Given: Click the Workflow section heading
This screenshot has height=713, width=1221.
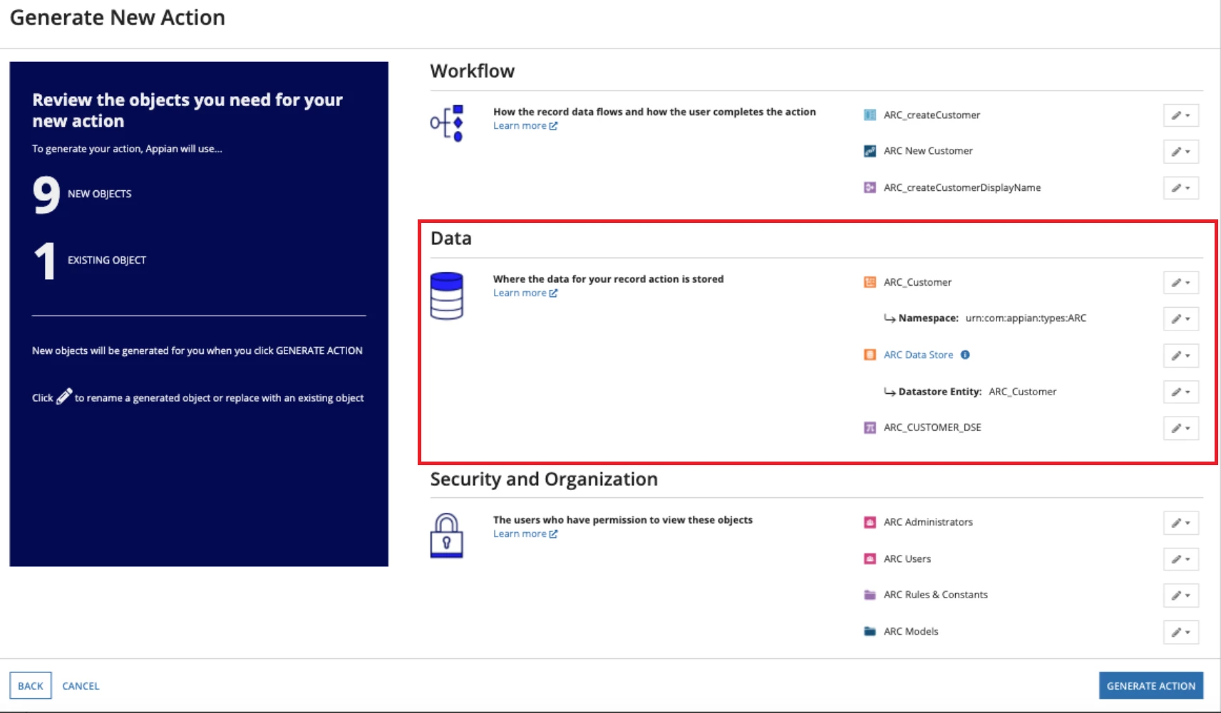Looking at the screenshot, I should (x=473, y=71).
